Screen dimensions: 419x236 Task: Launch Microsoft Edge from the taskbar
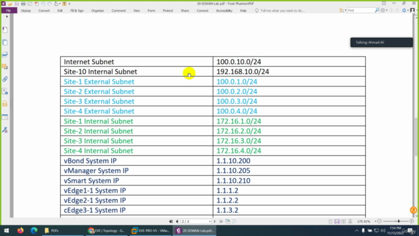coord(34,230)
